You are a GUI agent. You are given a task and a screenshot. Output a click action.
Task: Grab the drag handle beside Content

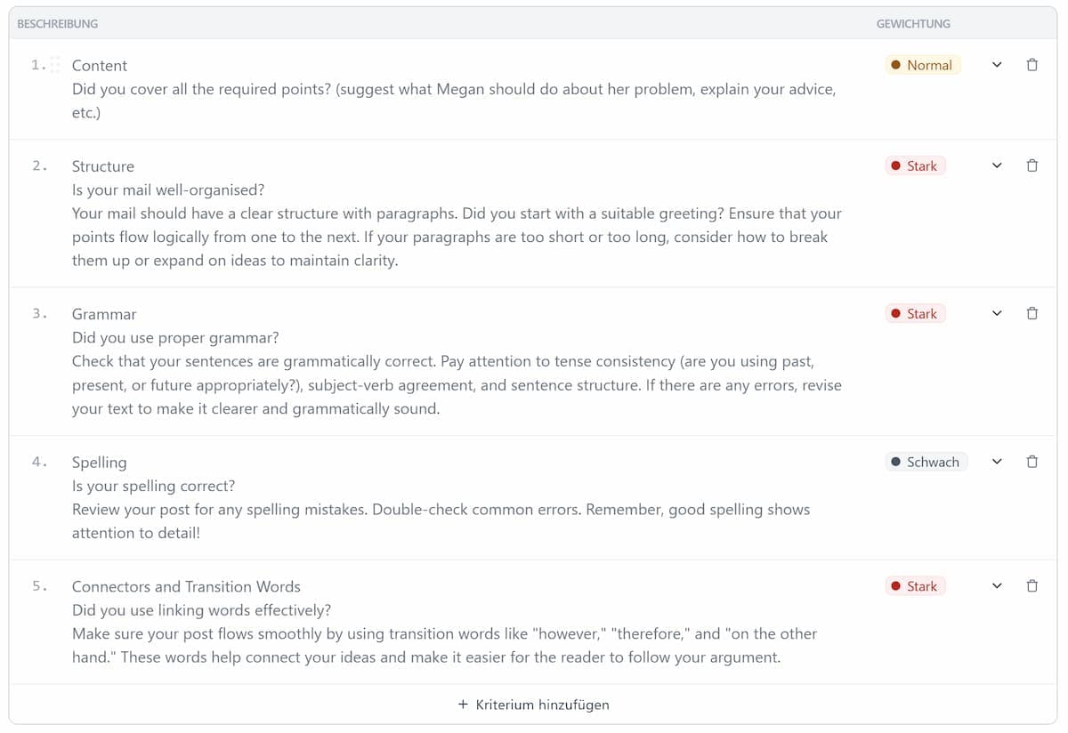click(x=55, y=65)
